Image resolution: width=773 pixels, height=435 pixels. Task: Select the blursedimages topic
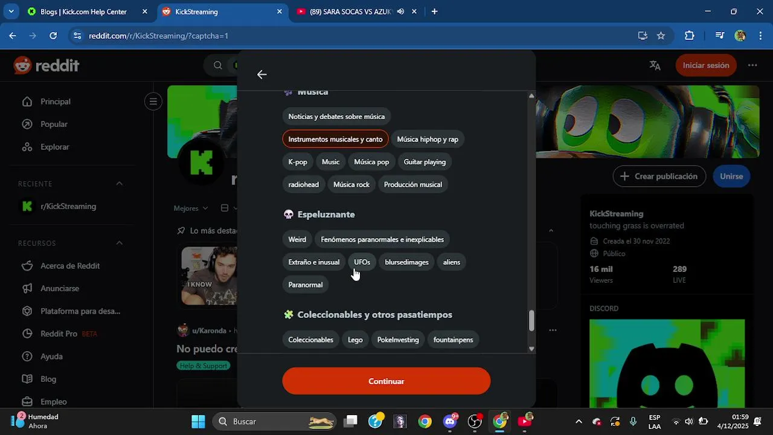point(406,262)
